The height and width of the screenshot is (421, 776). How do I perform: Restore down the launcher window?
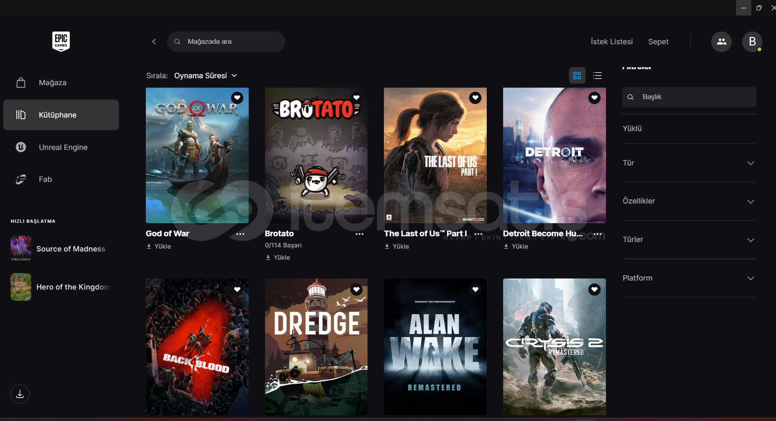coord(759,8)
